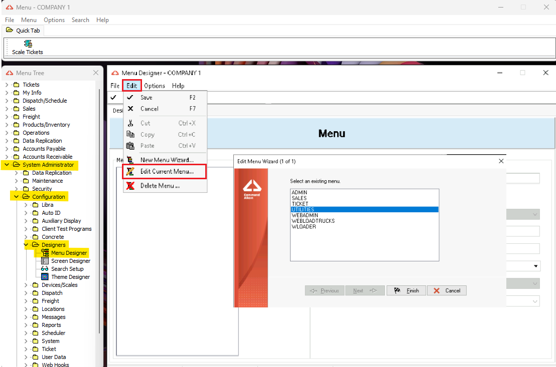Screen dimensions: 556x367
Task: Click the Cancel X icon in Edit menu
Action: 130,109
